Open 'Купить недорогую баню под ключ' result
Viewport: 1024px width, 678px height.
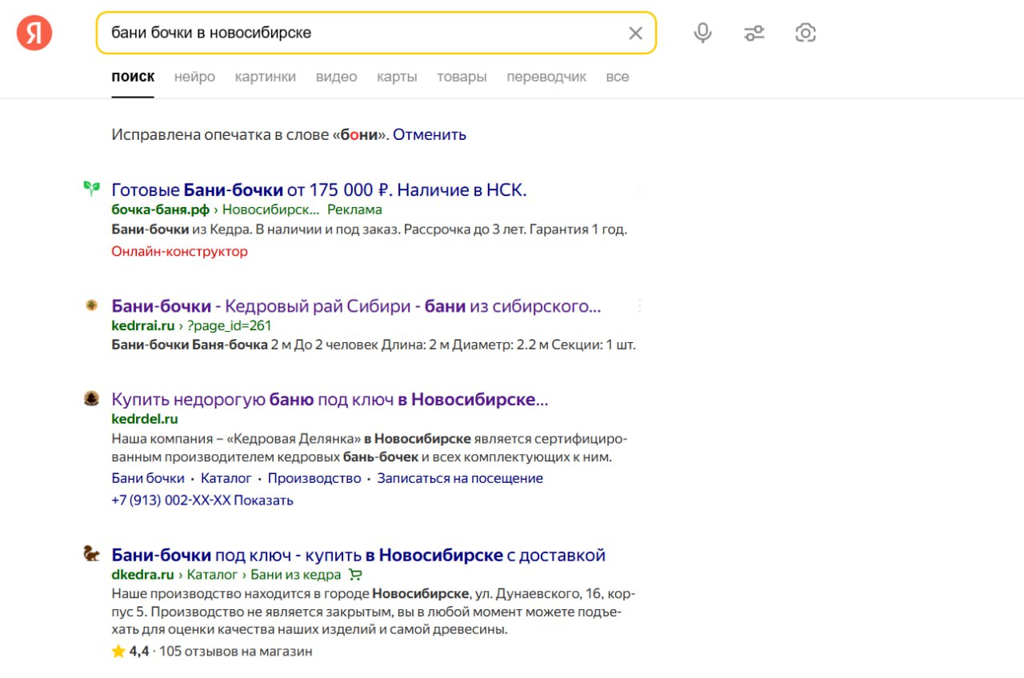click(x=330, y=399)
